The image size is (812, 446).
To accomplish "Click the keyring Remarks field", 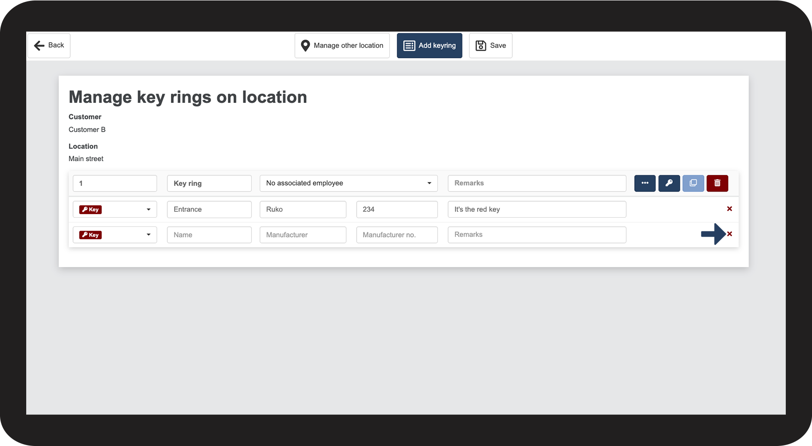I will click(537, 183).
